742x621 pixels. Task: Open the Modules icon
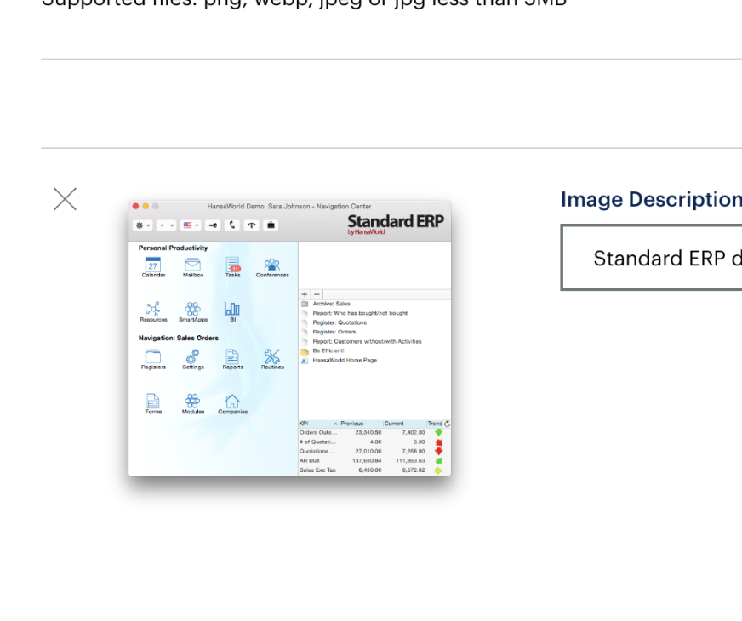[193, 402]
